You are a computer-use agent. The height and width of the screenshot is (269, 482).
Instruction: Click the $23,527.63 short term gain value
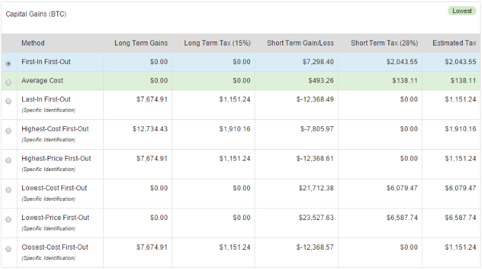click(316, 217)
